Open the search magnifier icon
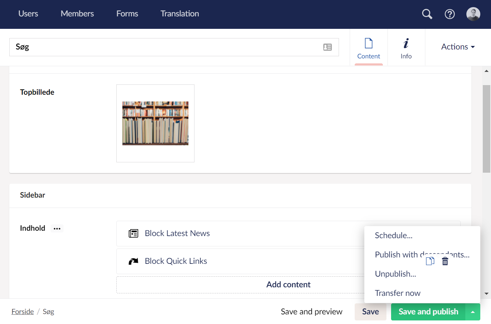This screenshot has height=324, width=491. click(x=427, y=14)
